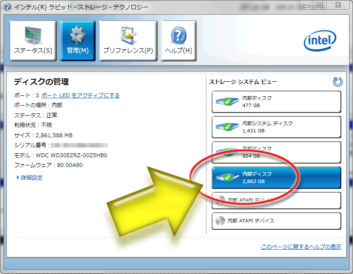The image size is (353, 274).
Task: Minimize the Intel Rapid Storage window
Action: point(306,5)
